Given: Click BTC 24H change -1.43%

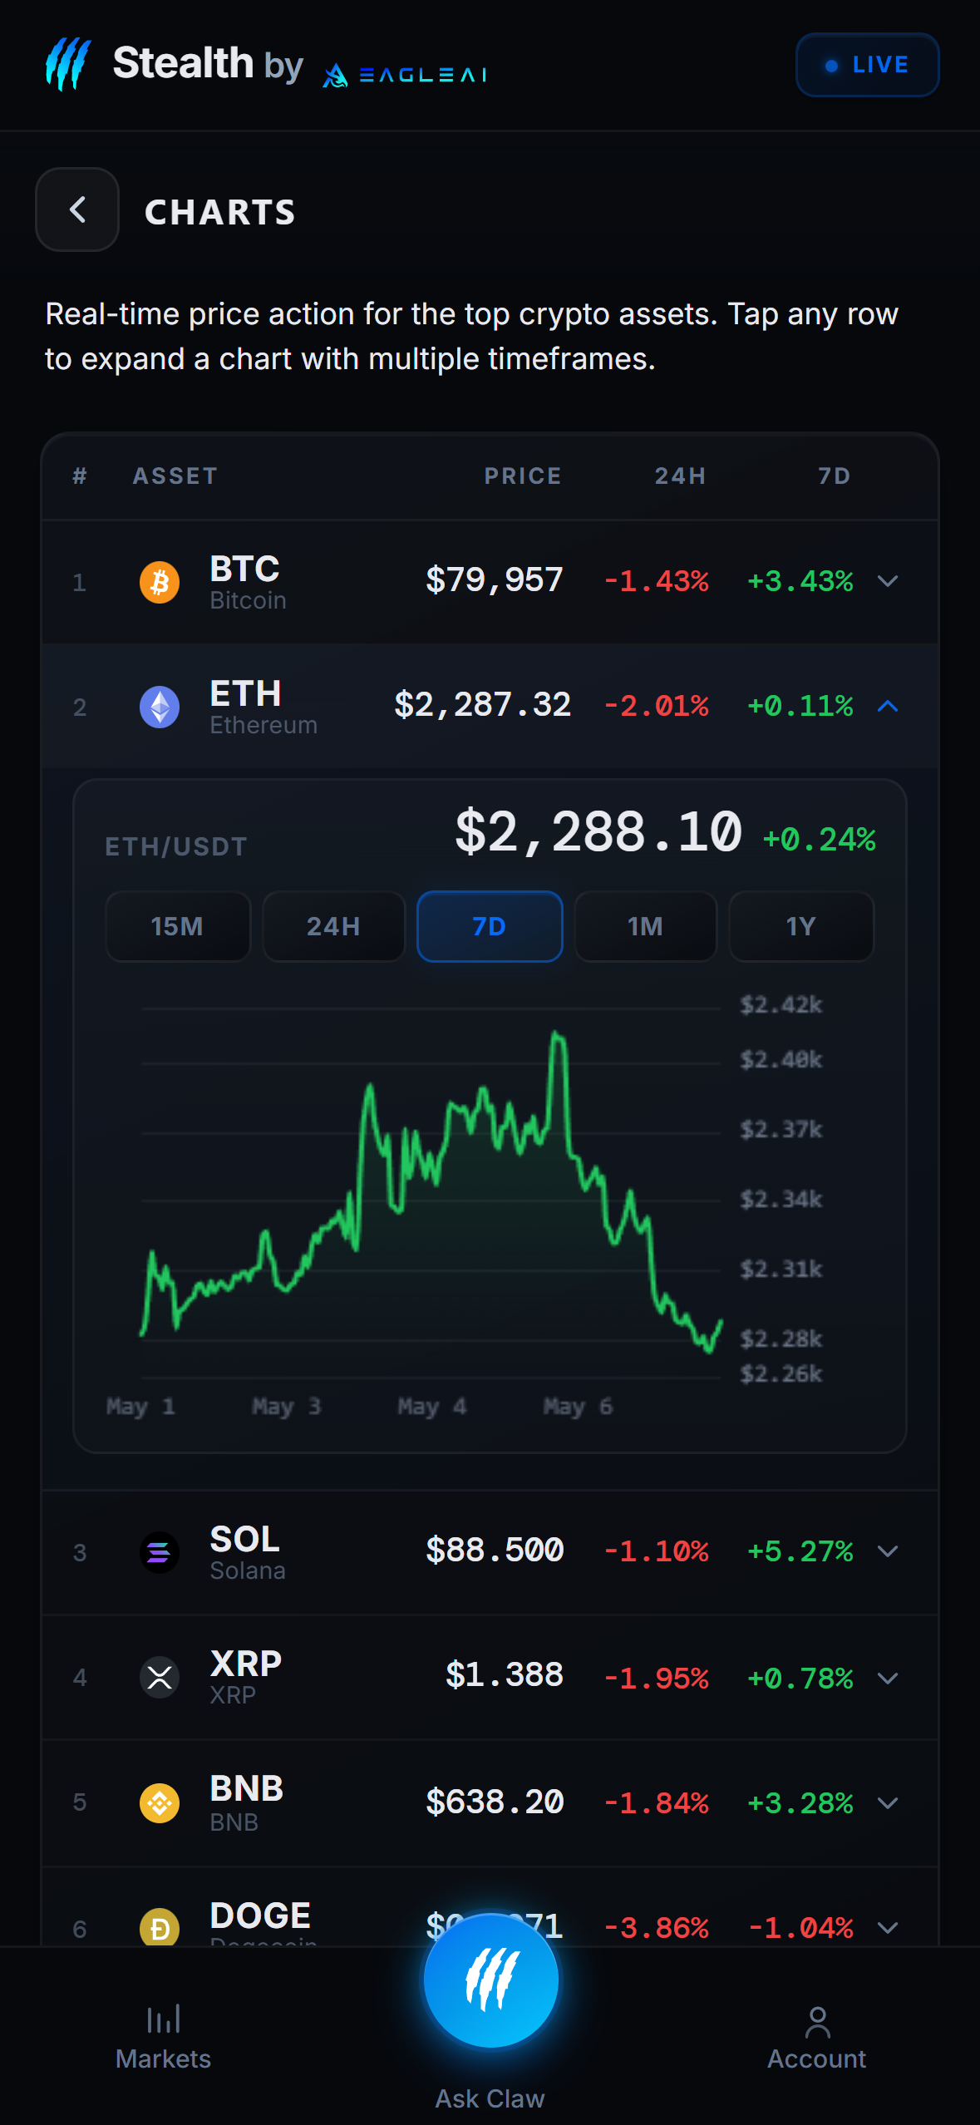Looking at the screenshot, I should point(656,581).
